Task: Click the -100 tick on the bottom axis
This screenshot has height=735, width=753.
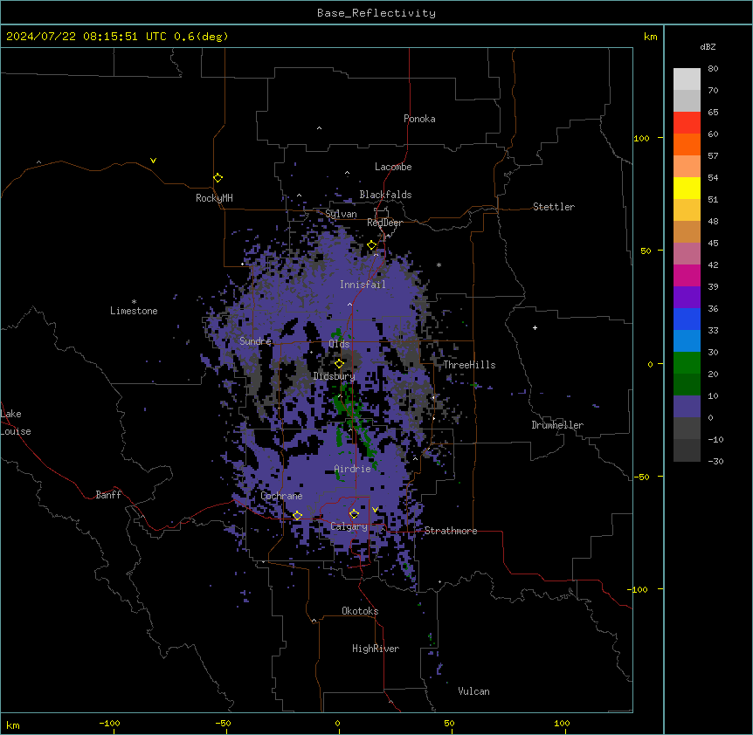Action: 109,723
